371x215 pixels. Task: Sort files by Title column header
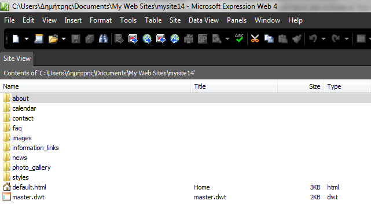[x=234, y=86]
